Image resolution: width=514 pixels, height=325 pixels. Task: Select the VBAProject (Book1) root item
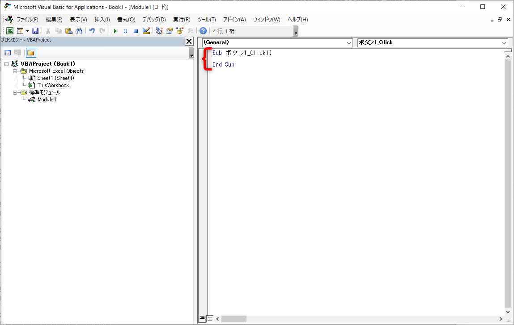tap(47, 64)
